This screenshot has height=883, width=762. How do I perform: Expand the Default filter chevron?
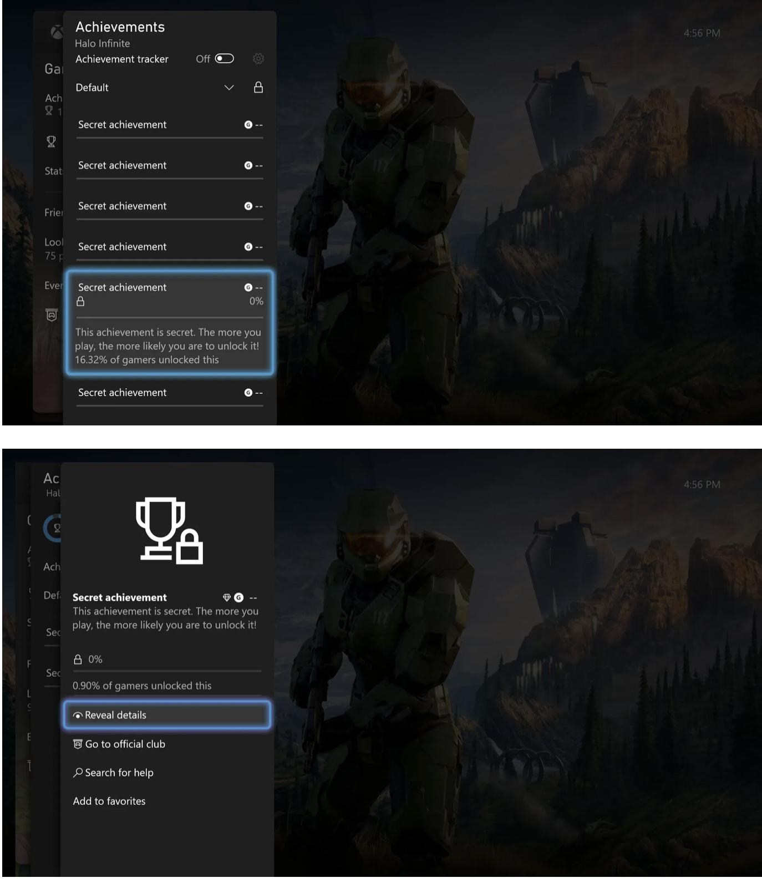point(228,88)
